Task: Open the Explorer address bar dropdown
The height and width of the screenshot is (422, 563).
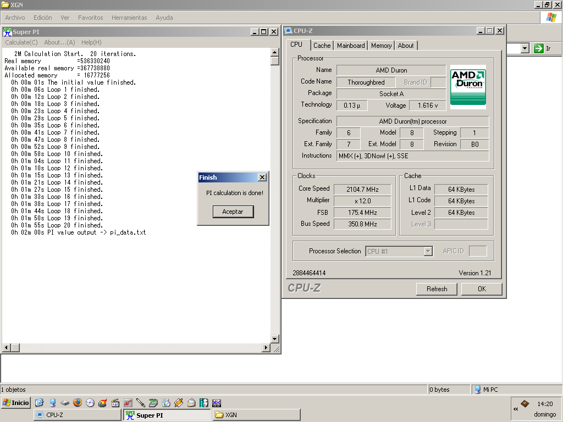Action: pyautogui.click(x=525, y=48)
